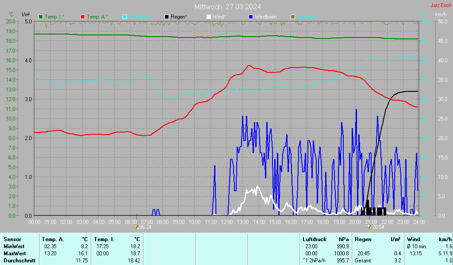Click the Regen Gesamt value 3.2
Viewport: 453px width, 265px height.
pyautogui.click(x=398, y=261)
